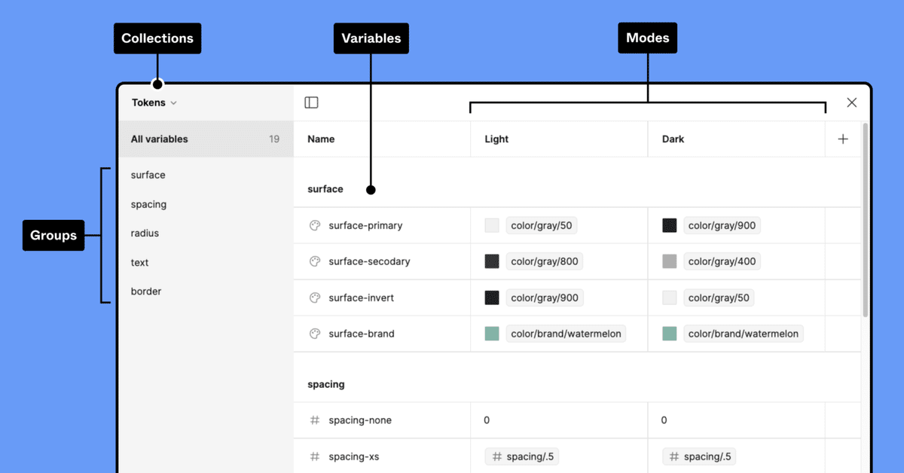Click the vertical scrollbar of variables table
904x473 pixels.
[866, 219]
